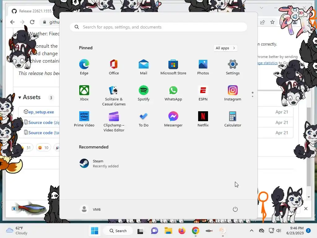Download the Source code (zip) asset

click(x=44, y=122)
